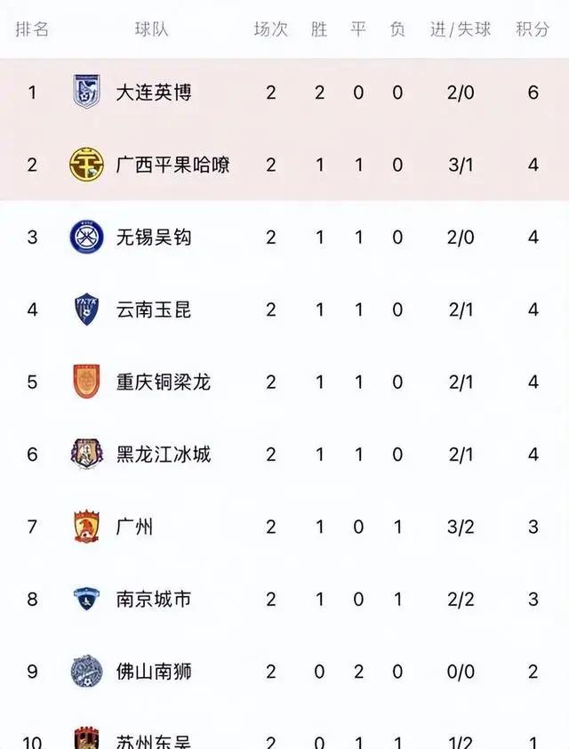Open the 黑龙江冰城 club emblem
Screen dimensions: 569x749
[86, 455]
